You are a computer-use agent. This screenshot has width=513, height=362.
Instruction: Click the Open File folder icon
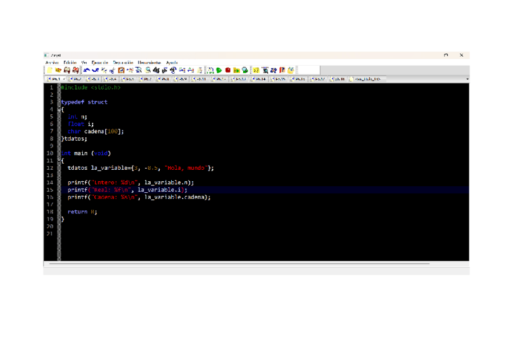[x=59, y=71]
